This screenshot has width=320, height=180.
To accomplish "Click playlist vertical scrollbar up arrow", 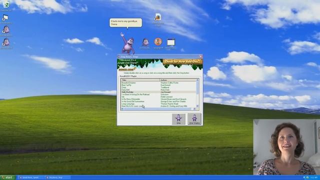I will coord(197,80).
